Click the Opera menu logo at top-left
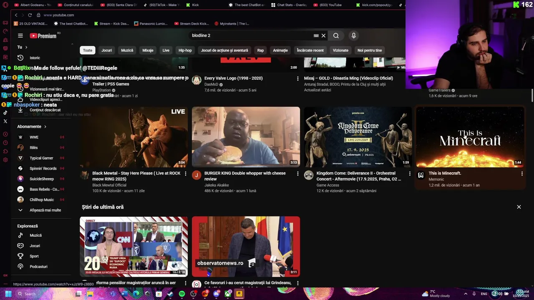 pos(5,5)
